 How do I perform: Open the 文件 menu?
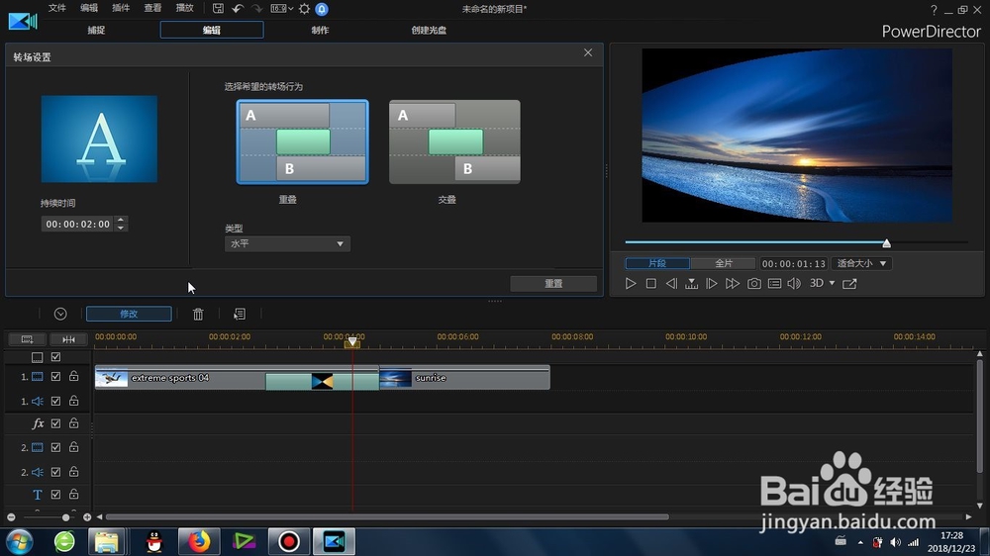click(57, 8)
